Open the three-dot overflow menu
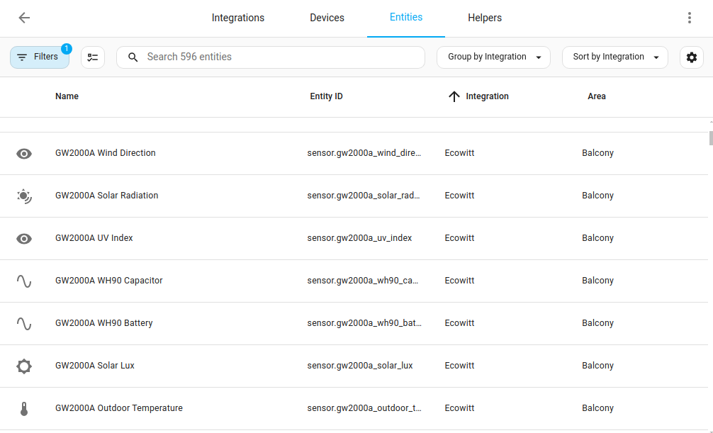The image size is (713, 433). coord(689,17)
